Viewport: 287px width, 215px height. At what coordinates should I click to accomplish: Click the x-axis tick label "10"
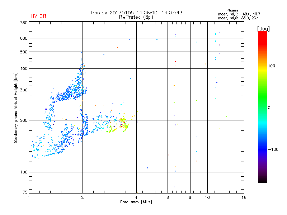pyautogui.click(x=207, y=197)
